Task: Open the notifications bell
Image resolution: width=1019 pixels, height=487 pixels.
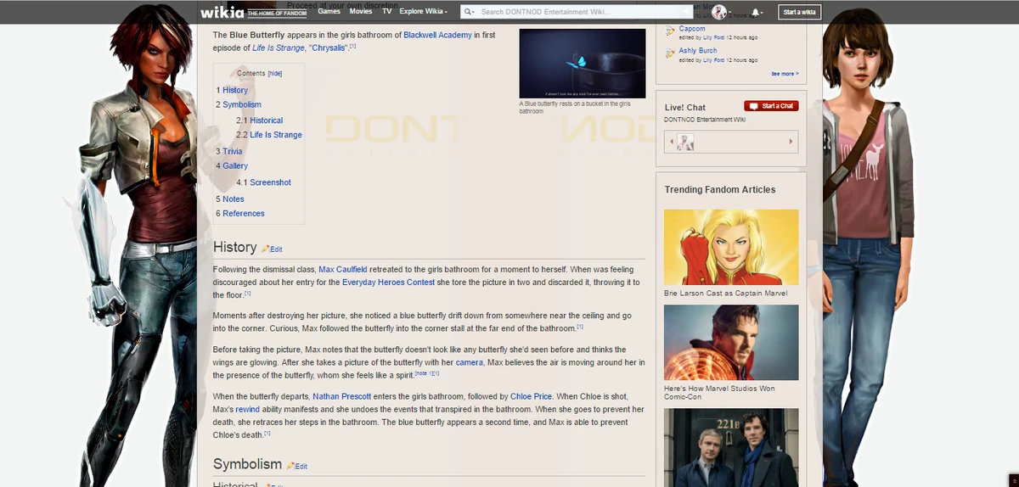Action: (756, 13)
